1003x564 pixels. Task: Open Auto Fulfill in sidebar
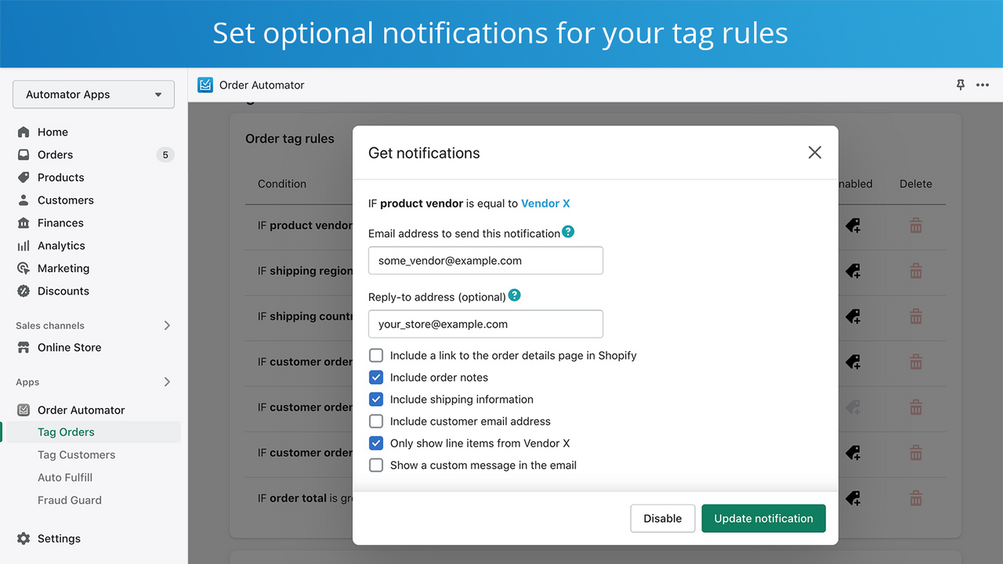coord(65,477)
